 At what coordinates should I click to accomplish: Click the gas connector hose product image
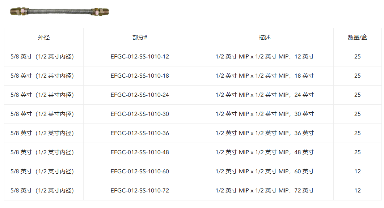[59, 12]
